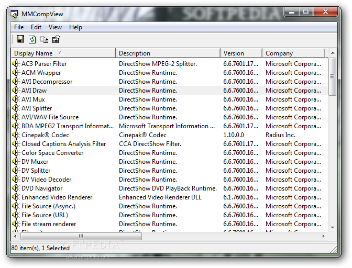
Task: Click the window resize grip in status bar
Action: pyautogui.click(x=334, y=250)
